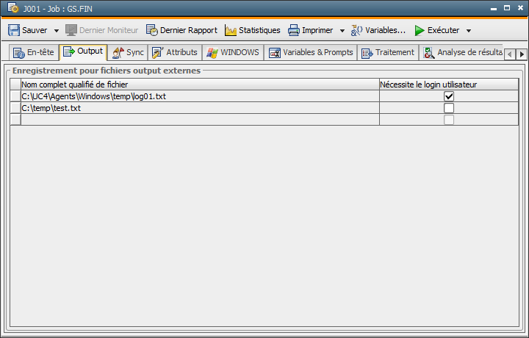Switch to the En-tête tab
Viewport: 529px width, 338px height.
[x=33, y=53]
